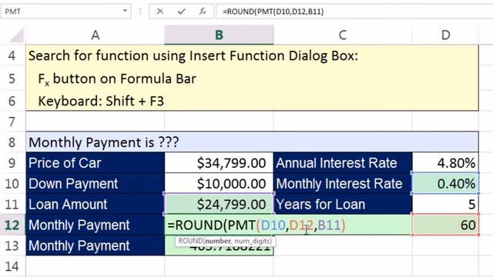493x277 pixels.
Task: Click the 'Monthly Payment is ???' cell
Action: pyautogui.click(x=252, y=142)
